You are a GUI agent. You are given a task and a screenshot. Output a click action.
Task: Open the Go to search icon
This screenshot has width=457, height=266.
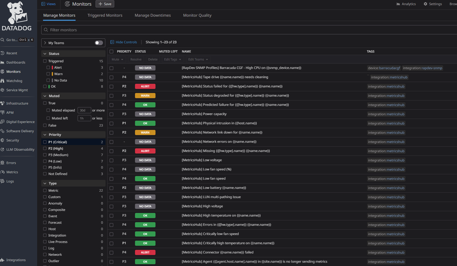(x=2, y=40)
